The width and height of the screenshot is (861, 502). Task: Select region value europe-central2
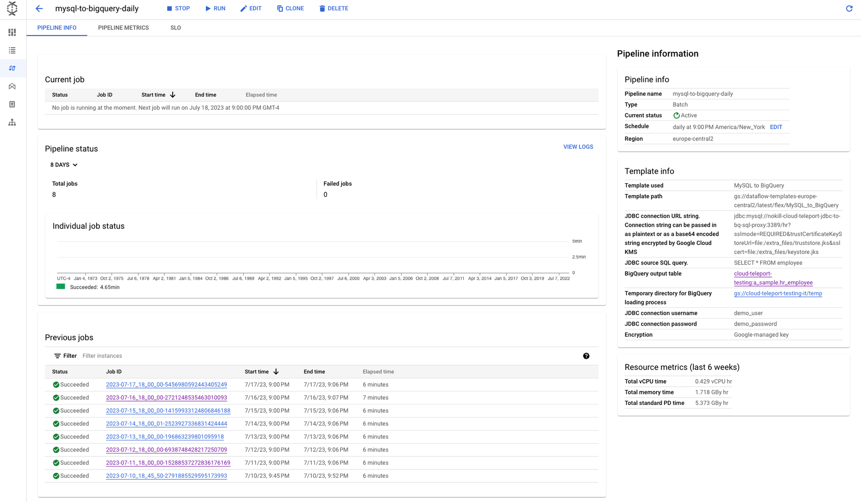point(693,139)
